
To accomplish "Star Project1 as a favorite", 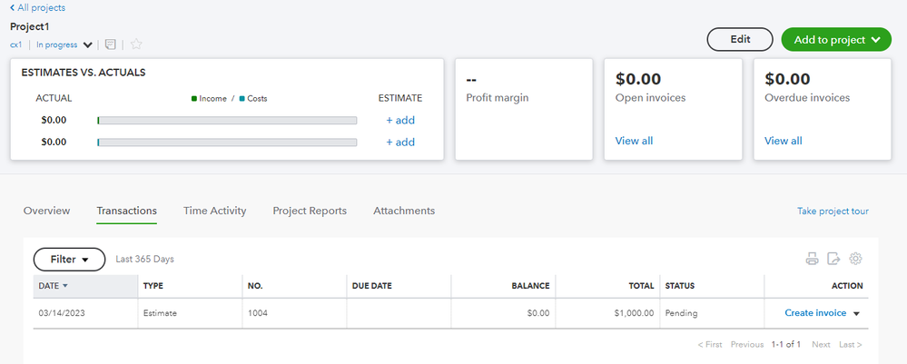I will (x=136, y=44).
